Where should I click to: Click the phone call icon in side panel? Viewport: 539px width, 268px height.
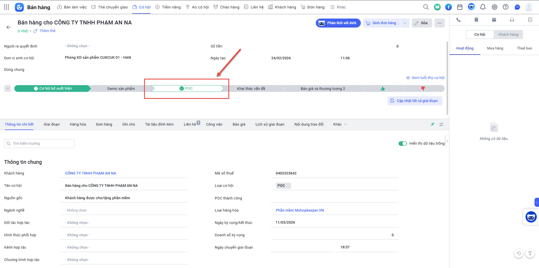point(458,20)
